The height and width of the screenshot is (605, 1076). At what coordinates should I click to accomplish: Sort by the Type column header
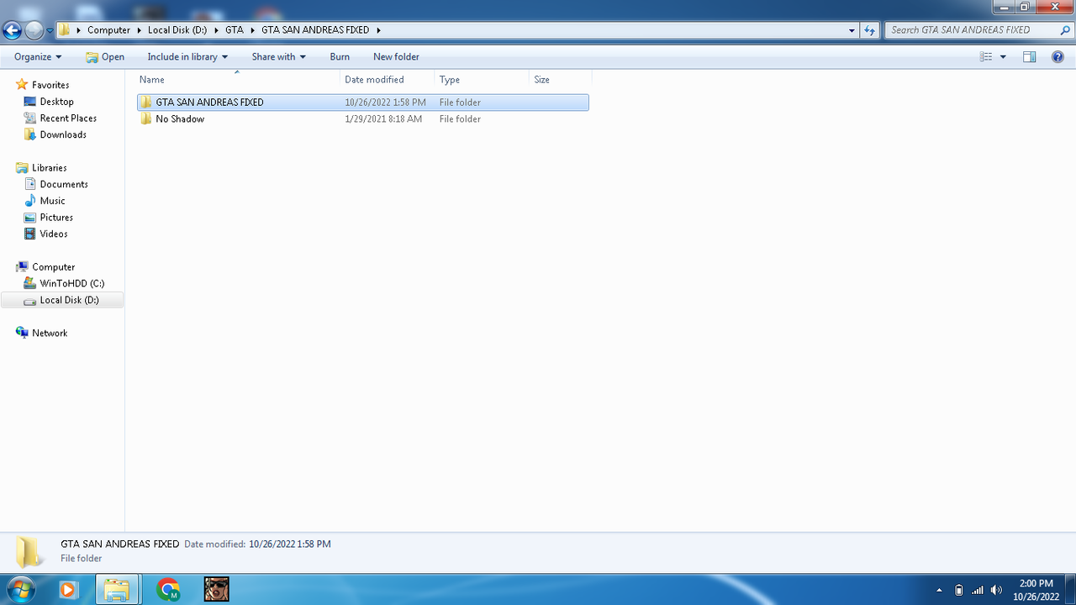pyautogui.click(x=482, y=80)
